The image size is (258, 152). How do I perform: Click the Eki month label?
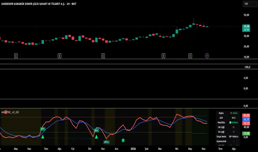pyautogui.click(x=89, y=149)
